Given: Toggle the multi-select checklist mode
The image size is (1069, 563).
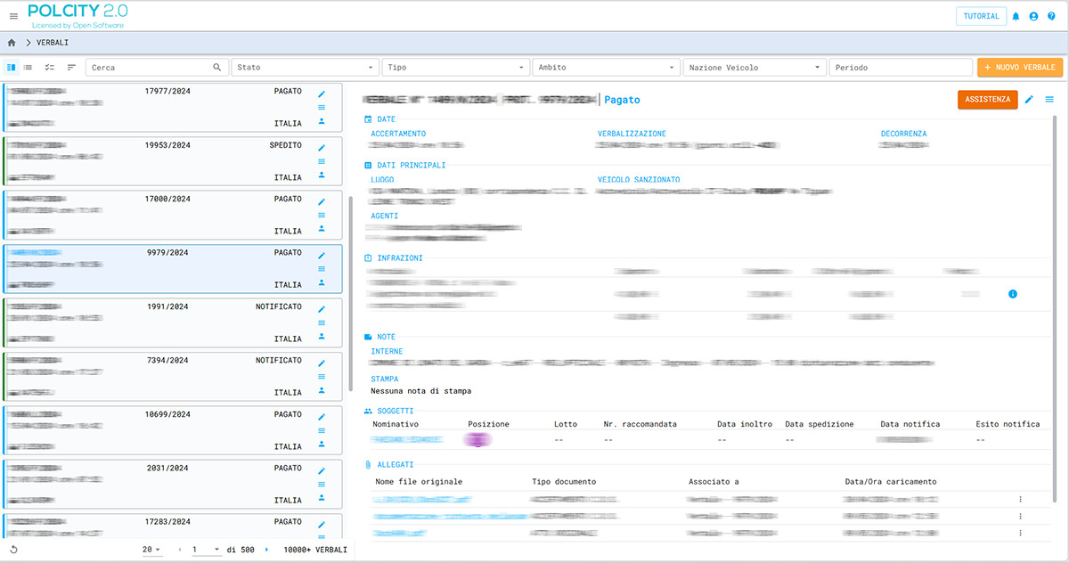Looking at the screenshot, I should [50, 68].
